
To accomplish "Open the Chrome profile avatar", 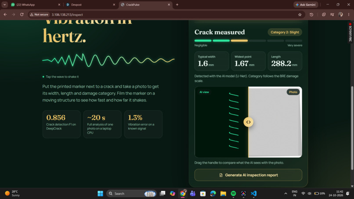I will [341, 14].
